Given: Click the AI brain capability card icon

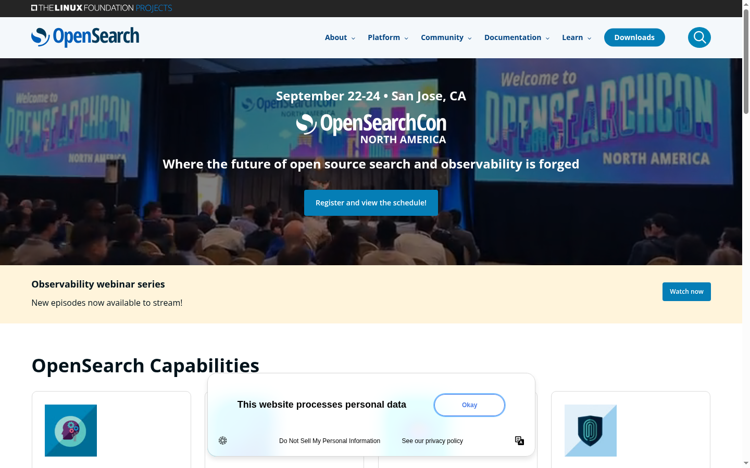Looking at the screenshot, I should click(71, 431).
